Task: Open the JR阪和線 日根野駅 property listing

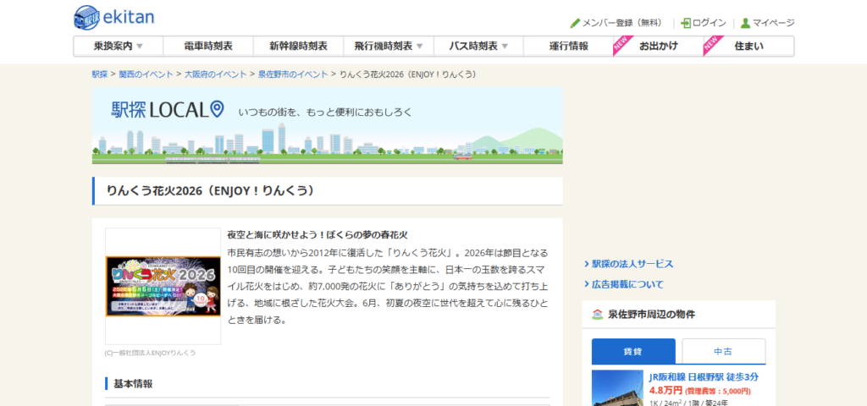Action: 703,376
